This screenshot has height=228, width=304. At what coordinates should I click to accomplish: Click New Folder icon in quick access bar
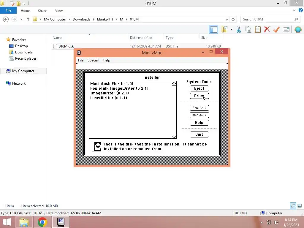pos(19,3)
